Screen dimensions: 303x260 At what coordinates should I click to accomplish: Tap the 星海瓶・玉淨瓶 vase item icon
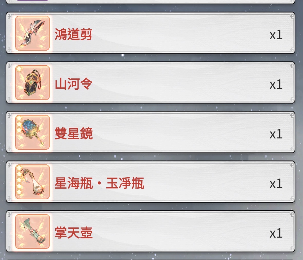click(x=32, y=182)
